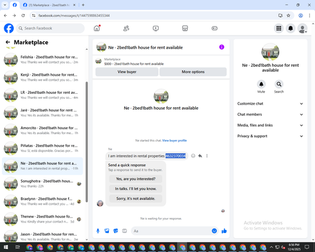Reply to Ne's message arrow icon
Image resolution: width=315 pixels, height=252 pixels.
[x=200, y=156]
